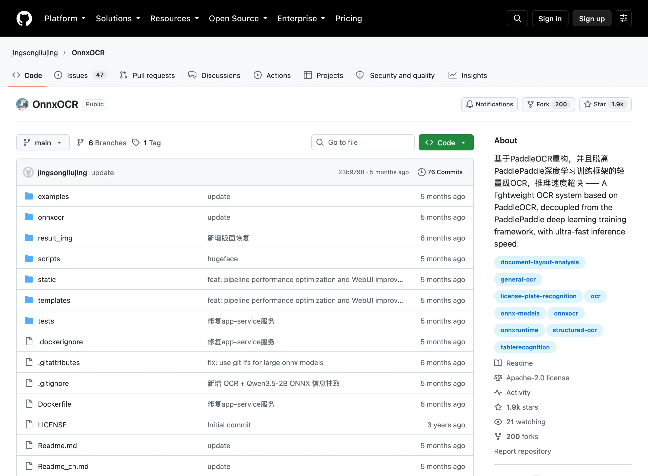Viewport: 648px width, 476px height.
Task: Open the 76 Commits history
Action: coord(440,172)
